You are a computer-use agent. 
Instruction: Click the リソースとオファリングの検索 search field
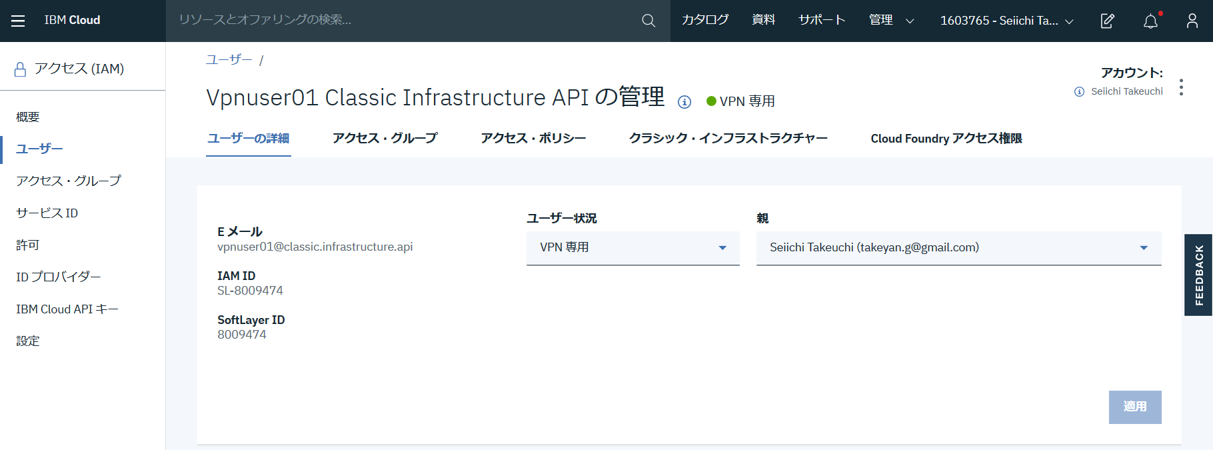point(403,21)
